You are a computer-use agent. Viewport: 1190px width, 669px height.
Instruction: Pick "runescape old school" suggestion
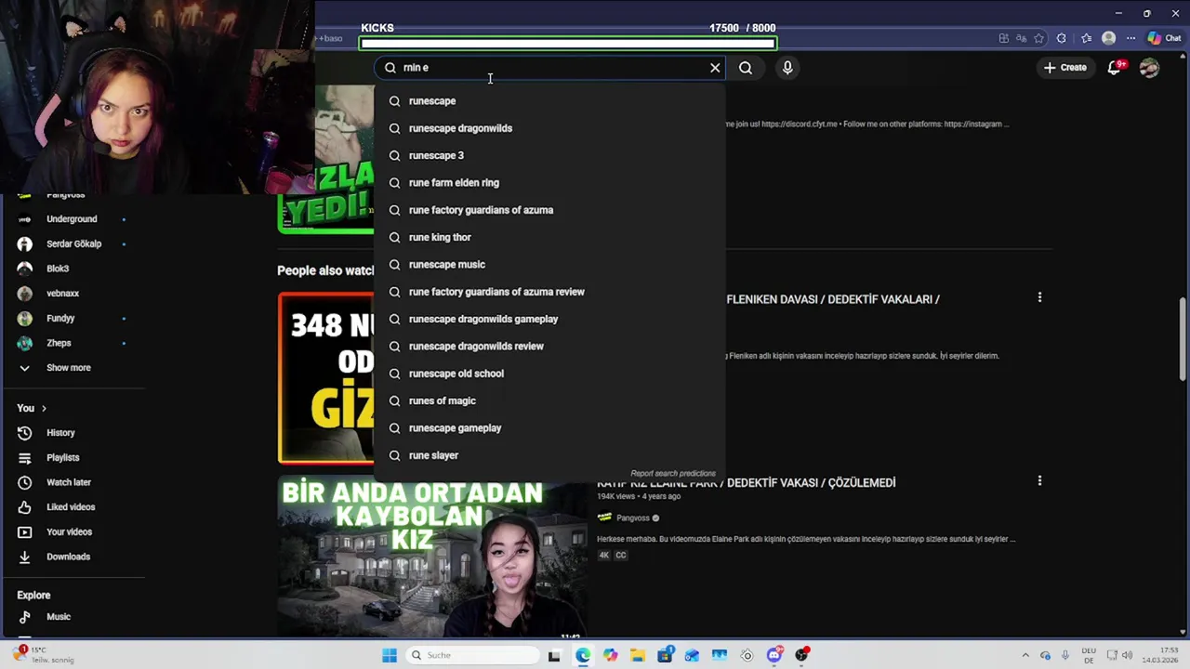[x=549, y=374]
